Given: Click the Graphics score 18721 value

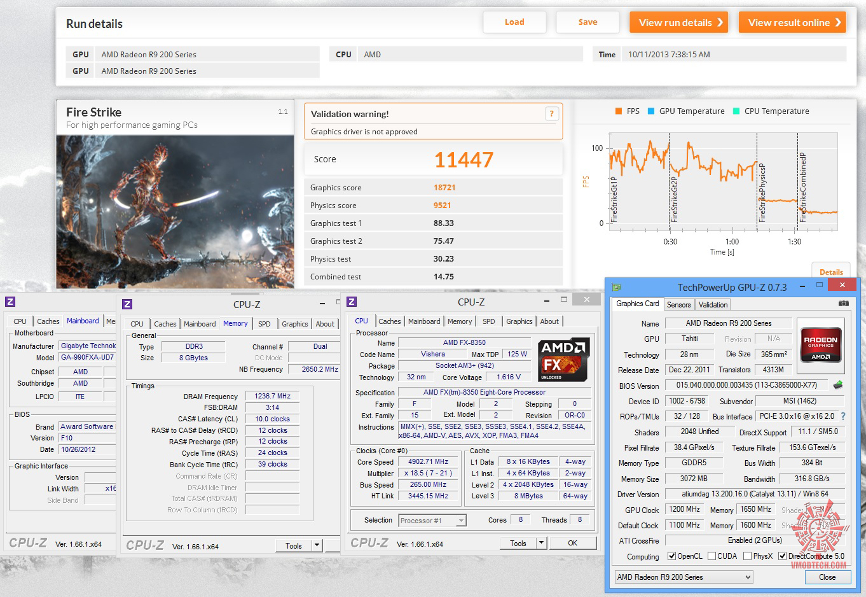Looking at the screenshot, I should [x=444, y=188].
